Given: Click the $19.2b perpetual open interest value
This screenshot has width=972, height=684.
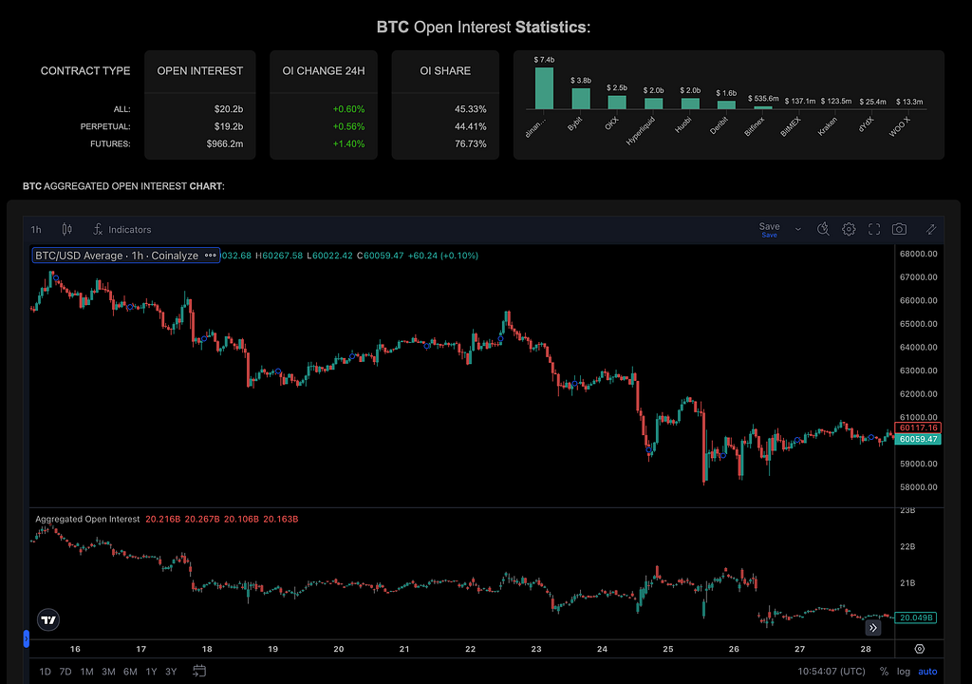Looking at the screenshot, I should click(229, 126).
